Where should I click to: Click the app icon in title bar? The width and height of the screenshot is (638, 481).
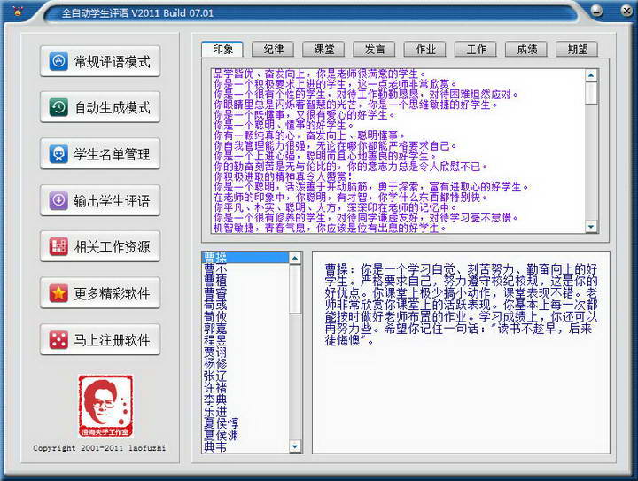[x=18, y=11]
